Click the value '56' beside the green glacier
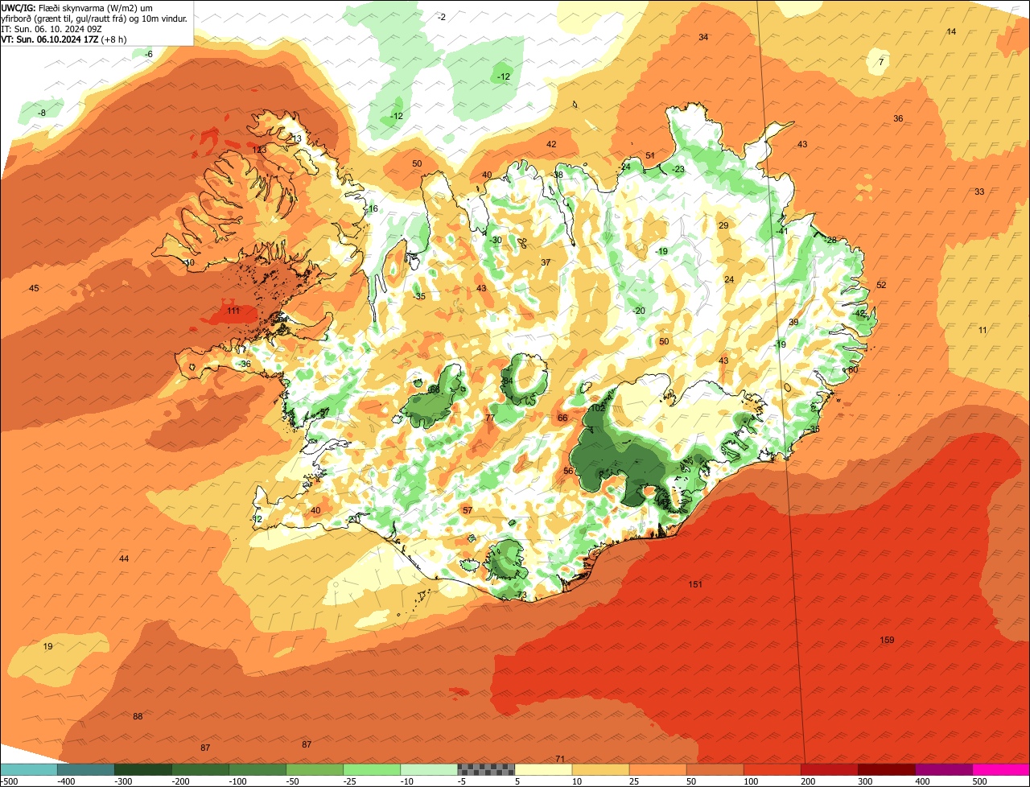Viewport: 1030px width, 787px height. 568,471
